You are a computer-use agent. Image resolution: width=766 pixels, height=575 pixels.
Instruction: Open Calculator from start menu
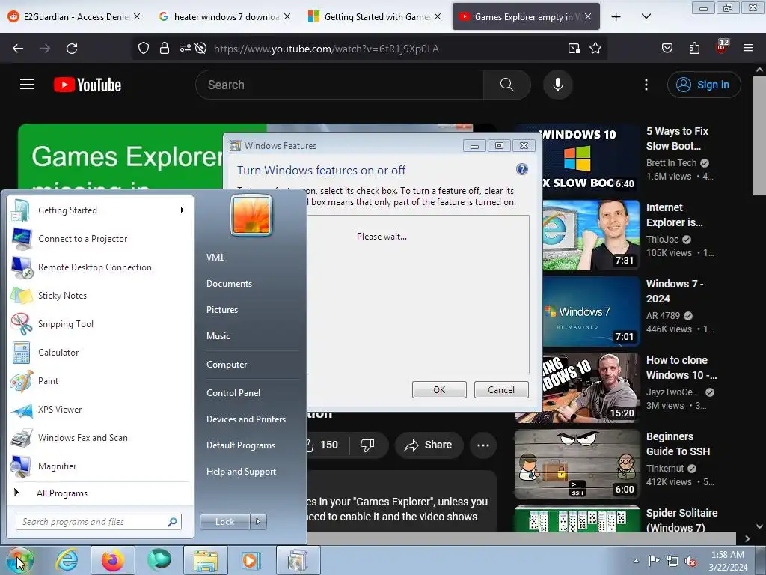pyautogui.click(x=100, y=352)
